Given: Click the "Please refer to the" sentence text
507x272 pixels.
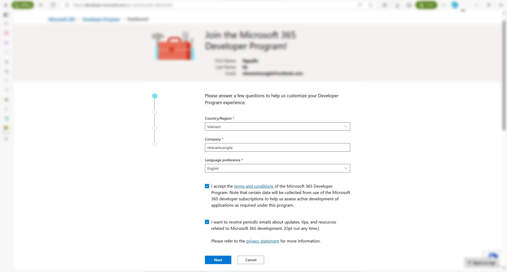Looking at the screenshot, I should tap(266, 241).
